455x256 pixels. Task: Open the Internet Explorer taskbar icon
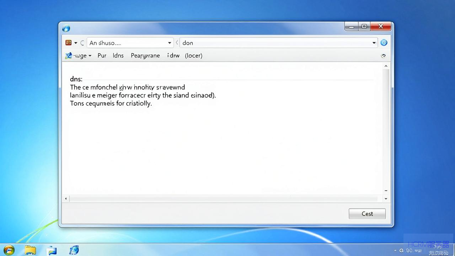click(74, 250)
